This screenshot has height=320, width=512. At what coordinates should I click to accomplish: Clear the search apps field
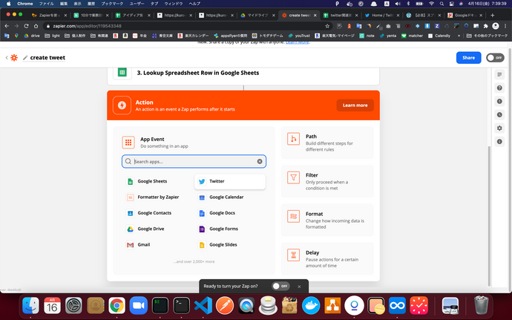click(x=260, y=161)
